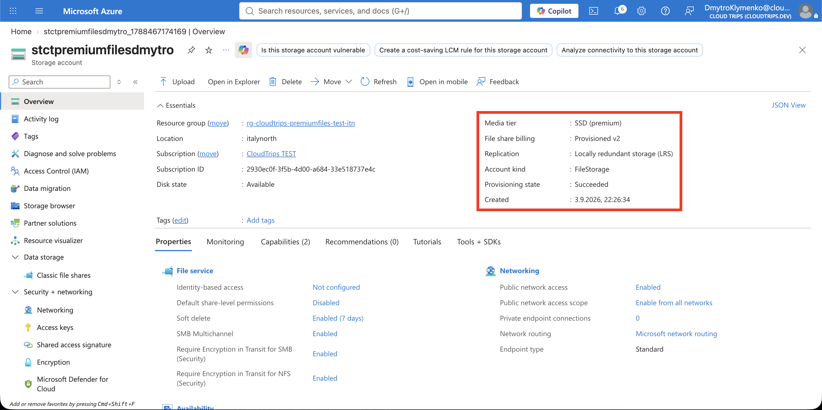Click the Delete toolbar button
Image resolution: width=822 pixels, height=410 pixels.
[x=286, y=82]
